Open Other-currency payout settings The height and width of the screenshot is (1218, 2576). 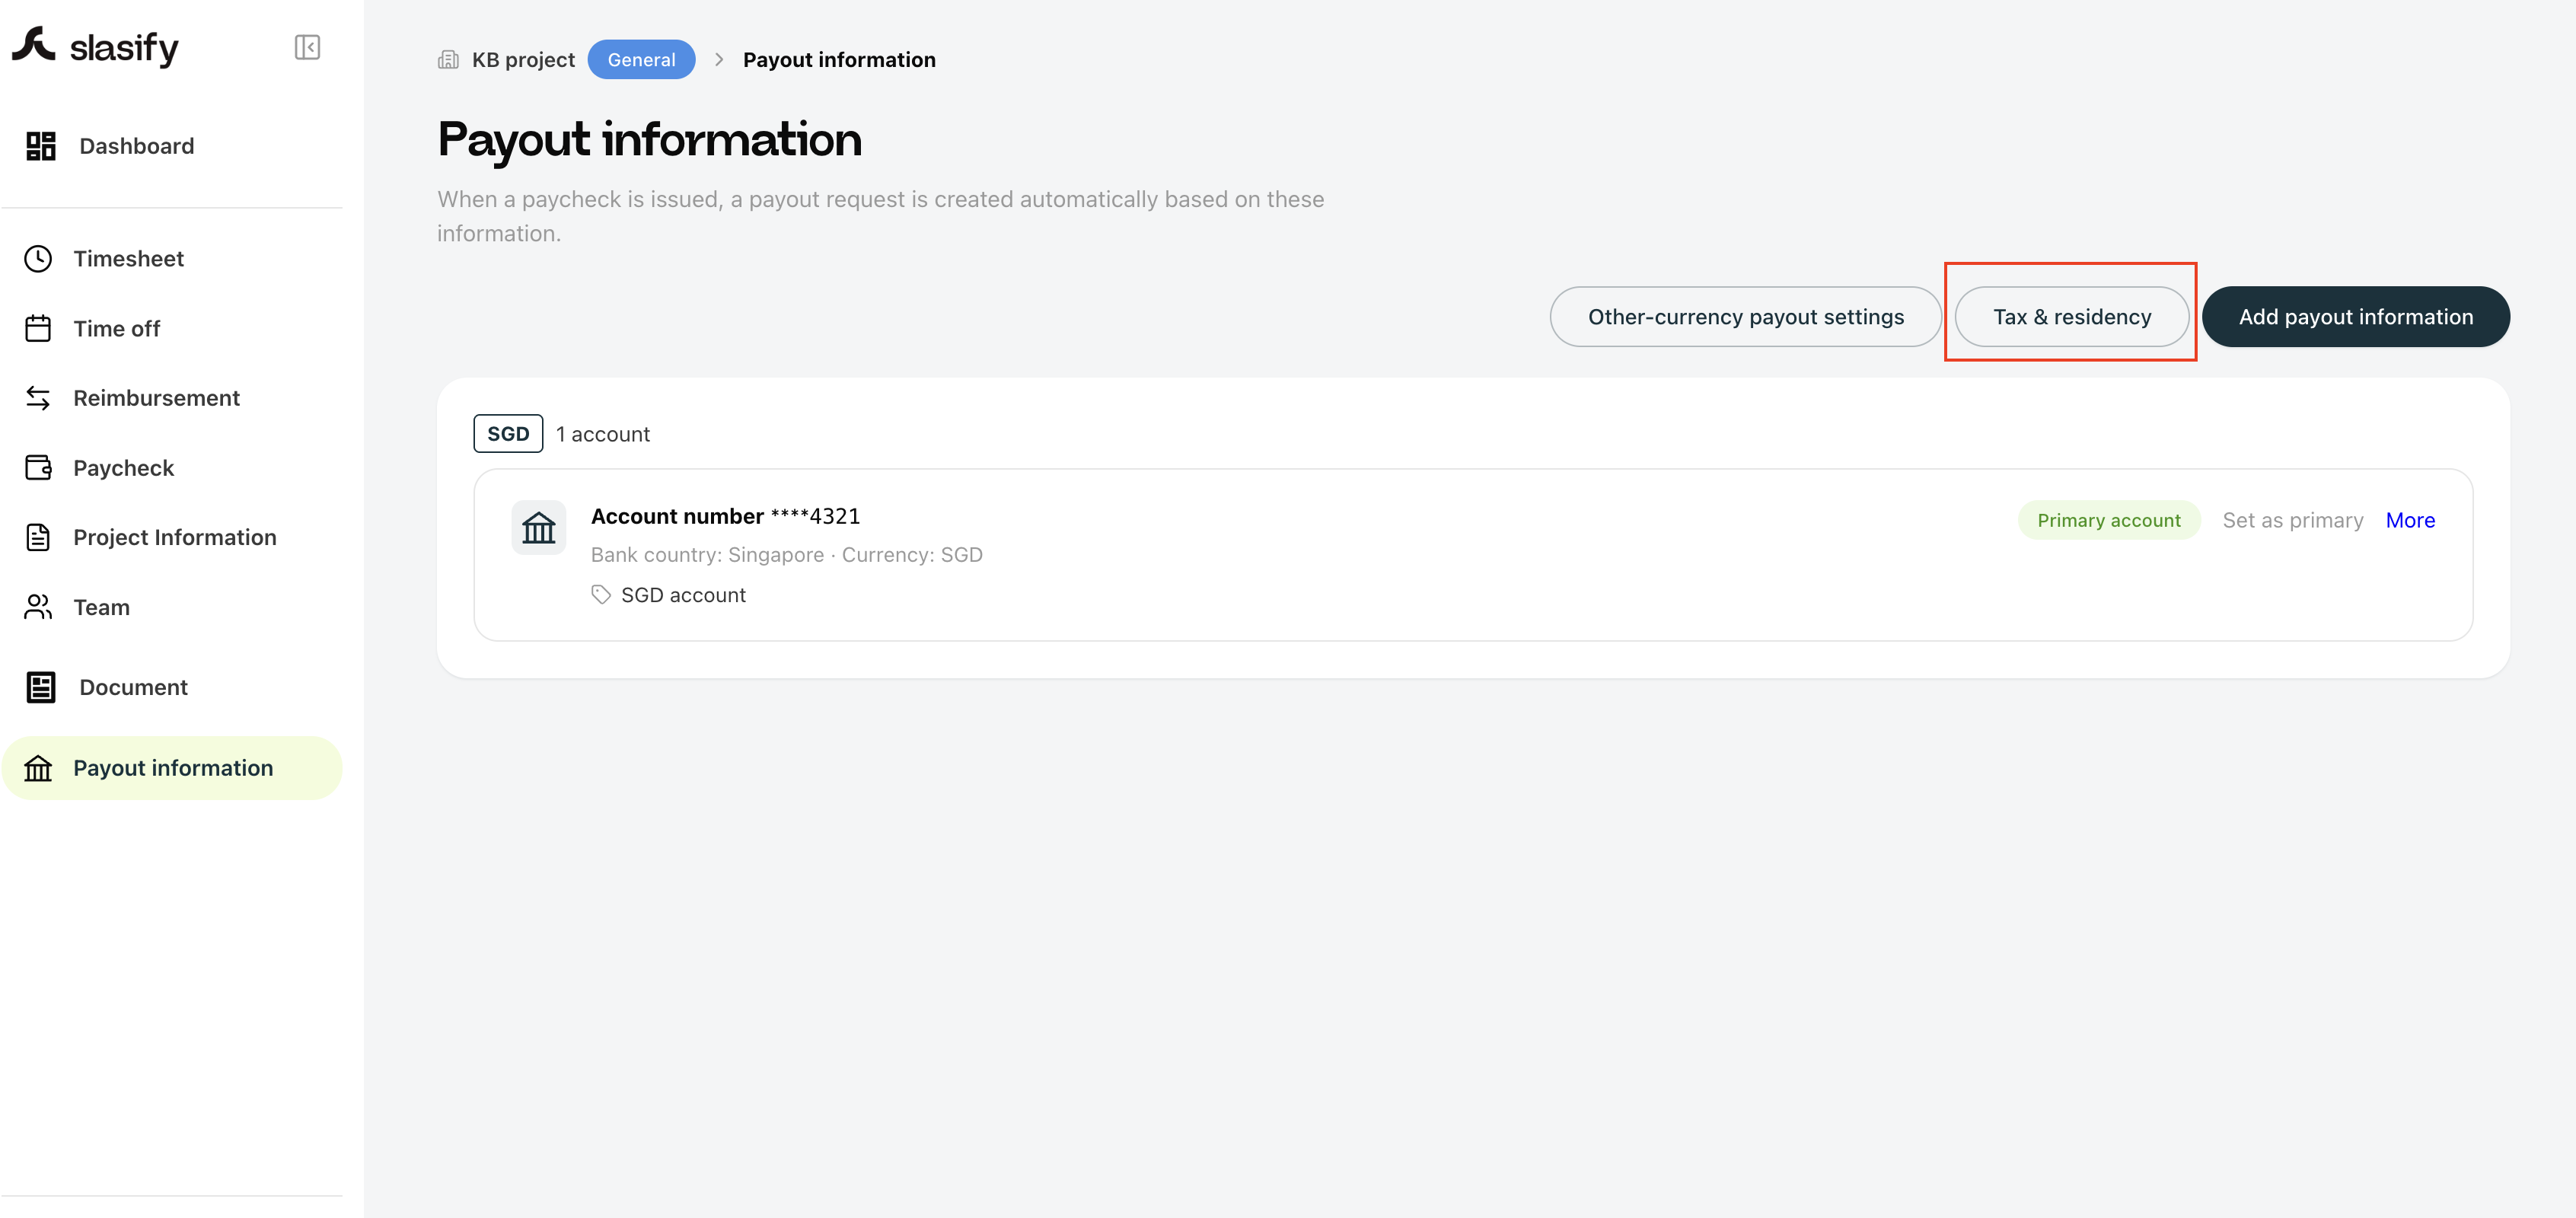point(1745,317)
